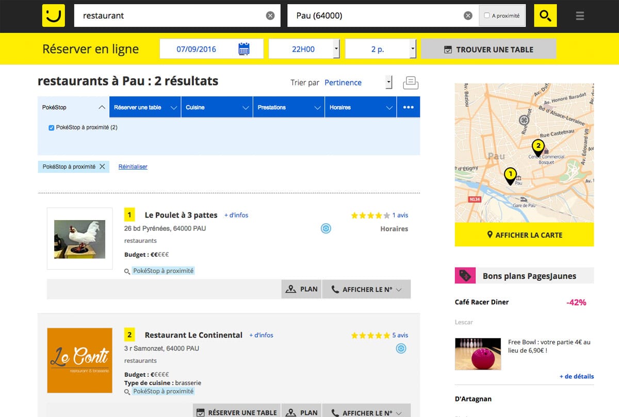
Task: Click the PagesJaunes smiley logo
Action: (53, 15)
